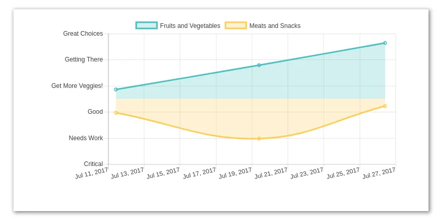Click the first yellow Meats and Snacks data point

[x=116, y=113]
